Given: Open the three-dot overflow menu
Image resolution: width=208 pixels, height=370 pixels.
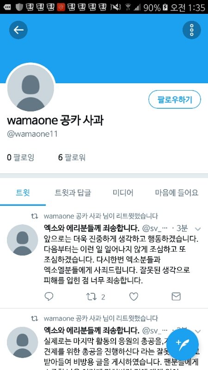Looking at the screenshot, I should pyautogui.click(x=191, y=30).
